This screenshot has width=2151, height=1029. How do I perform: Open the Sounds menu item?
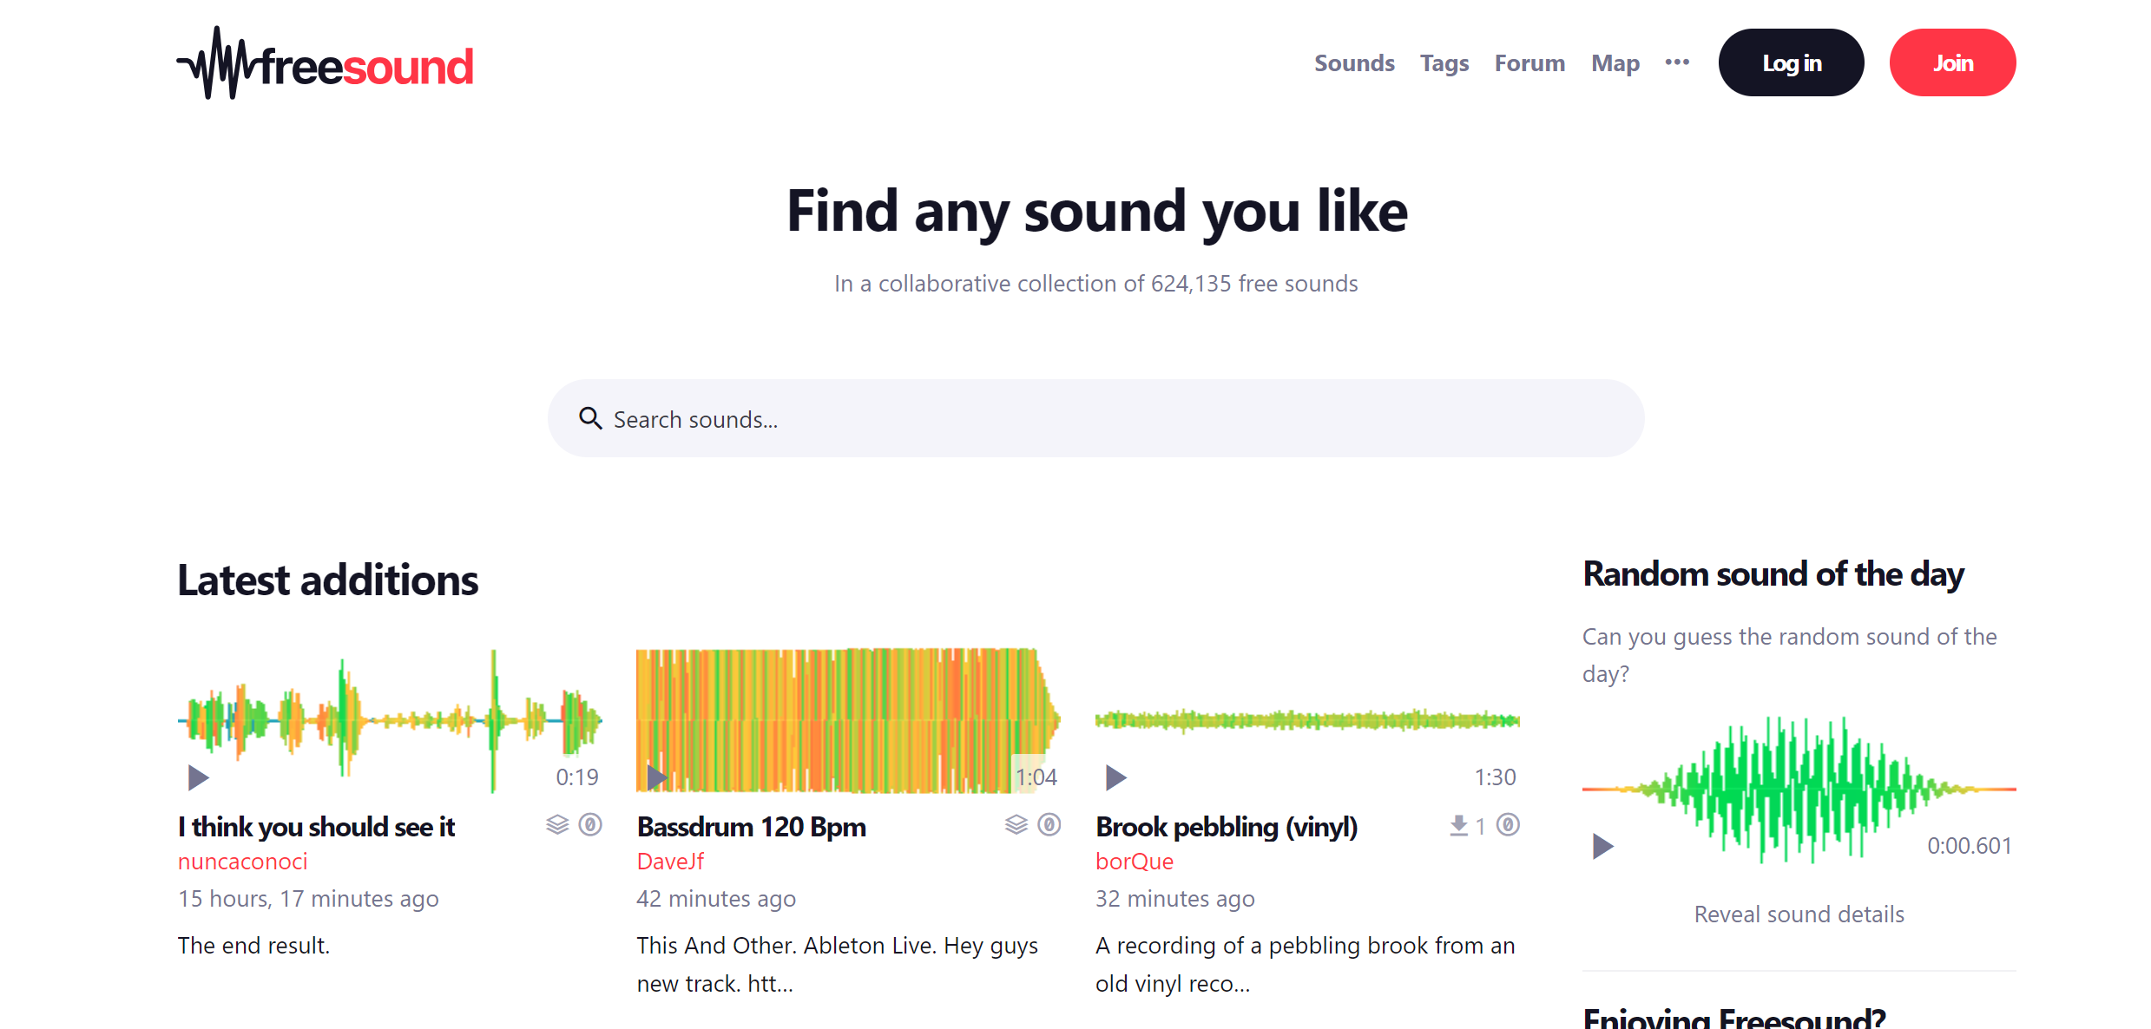[x=1353, y=63]
